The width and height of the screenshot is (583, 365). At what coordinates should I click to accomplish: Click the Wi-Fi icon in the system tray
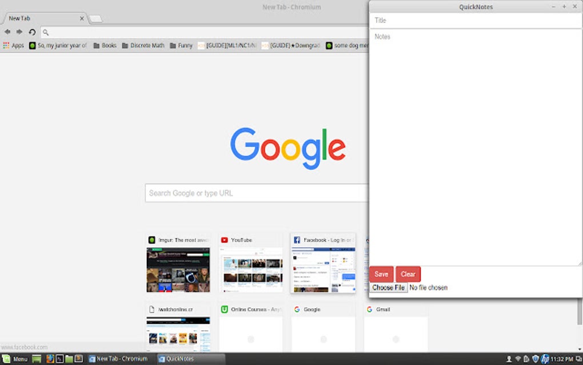519,359
